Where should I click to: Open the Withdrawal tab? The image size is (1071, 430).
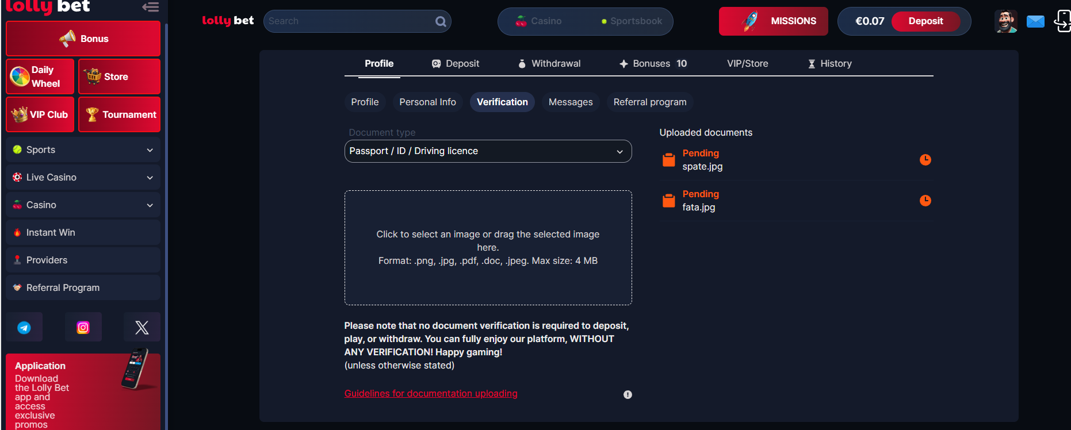[549, 64]
